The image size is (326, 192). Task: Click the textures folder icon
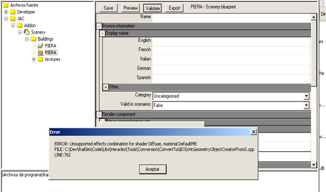pyautogui.click(x=41, y=59)
